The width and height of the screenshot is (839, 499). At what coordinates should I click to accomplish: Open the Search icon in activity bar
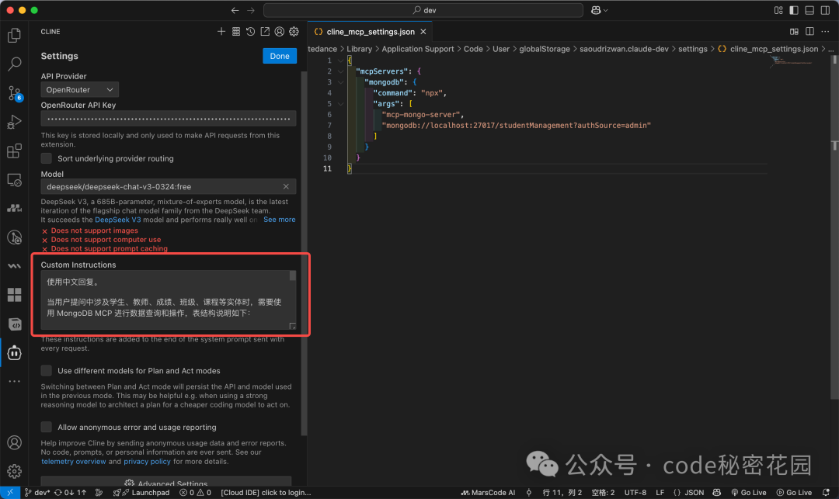[x=14, y=64]
